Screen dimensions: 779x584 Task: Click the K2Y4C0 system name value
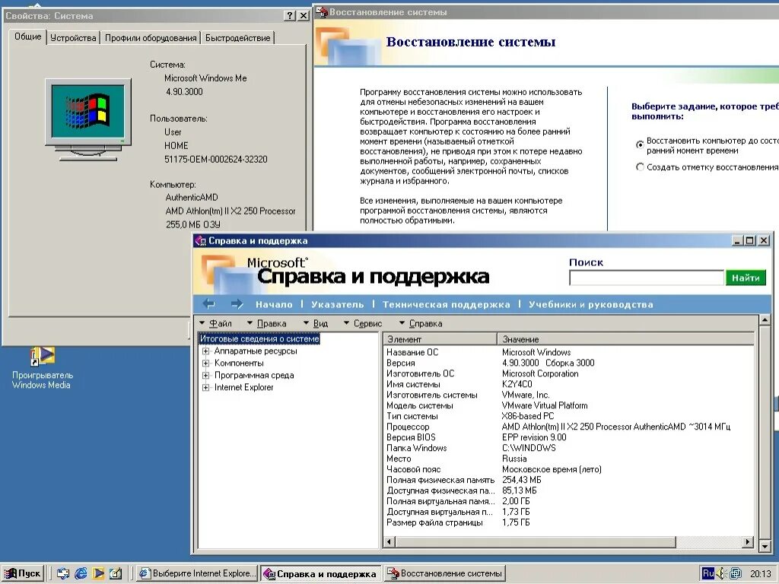click(x=517, y=384)
